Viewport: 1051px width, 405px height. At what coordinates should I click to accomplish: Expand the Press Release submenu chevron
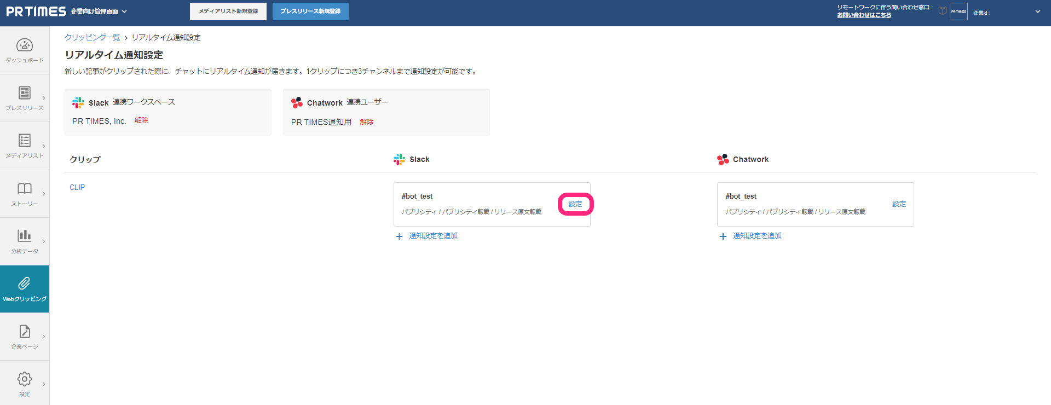pos(44,99)
